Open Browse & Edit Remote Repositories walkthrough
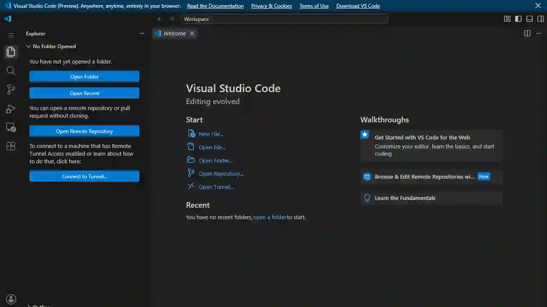 (432, 177)
